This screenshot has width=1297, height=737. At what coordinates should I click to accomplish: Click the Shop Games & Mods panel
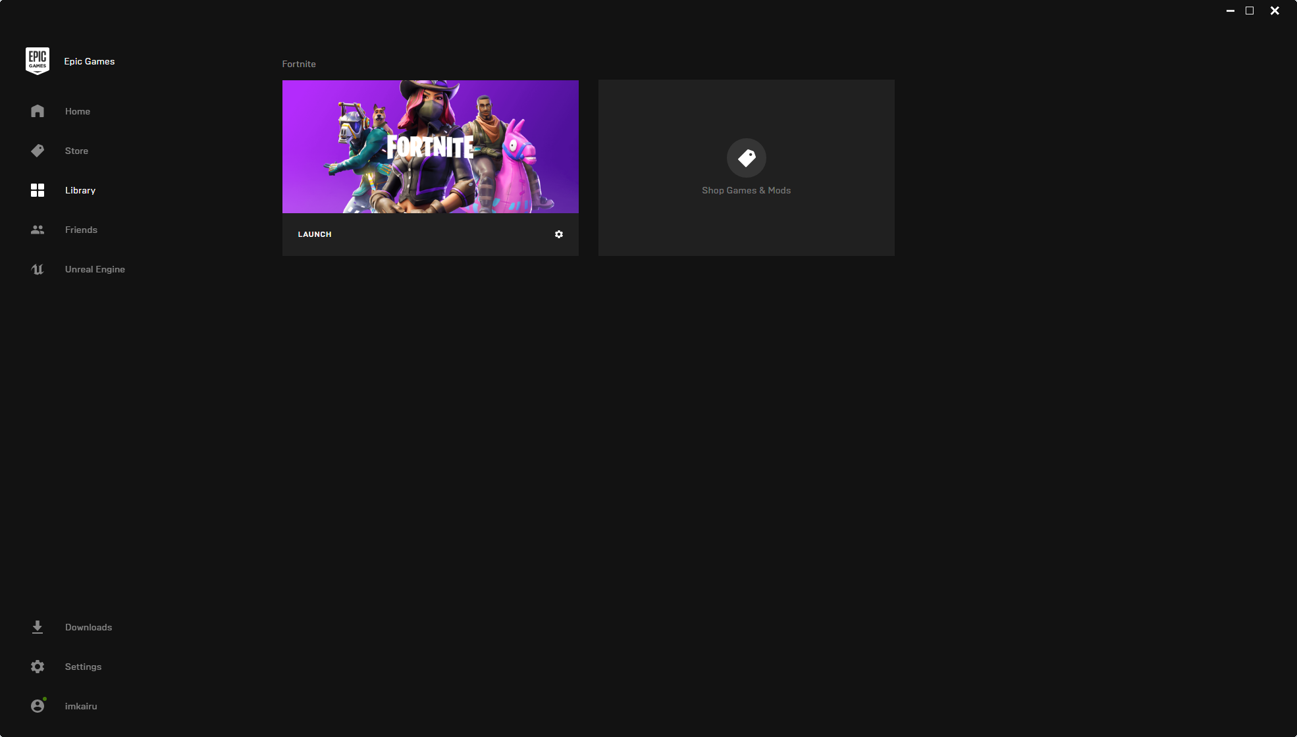(x=747, y=167)
